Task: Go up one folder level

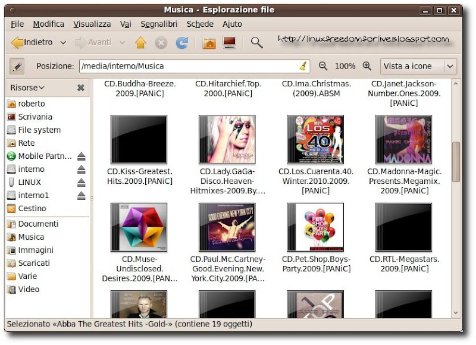Action: (140, 42)
